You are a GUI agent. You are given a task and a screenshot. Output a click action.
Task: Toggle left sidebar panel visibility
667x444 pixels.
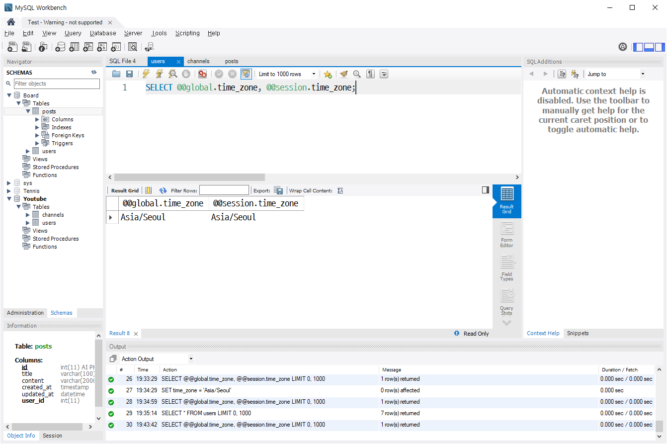pyautogui.click(x=638, y=47)
